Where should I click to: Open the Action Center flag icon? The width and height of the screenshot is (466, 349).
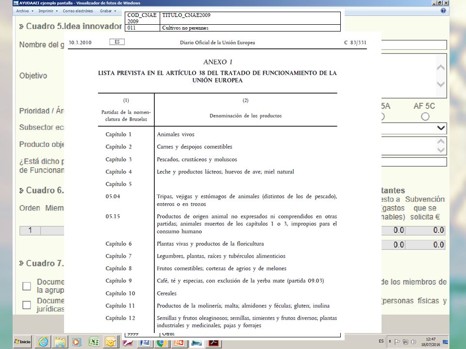(397, 342)
